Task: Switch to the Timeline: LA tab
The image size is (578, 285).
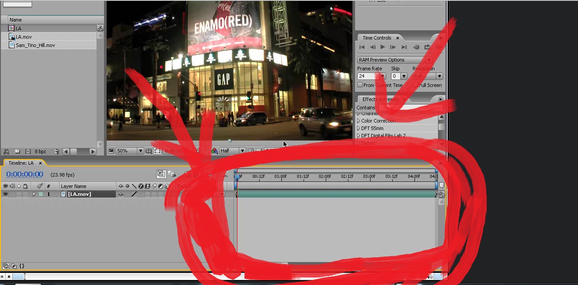Action: pos(21,163)
